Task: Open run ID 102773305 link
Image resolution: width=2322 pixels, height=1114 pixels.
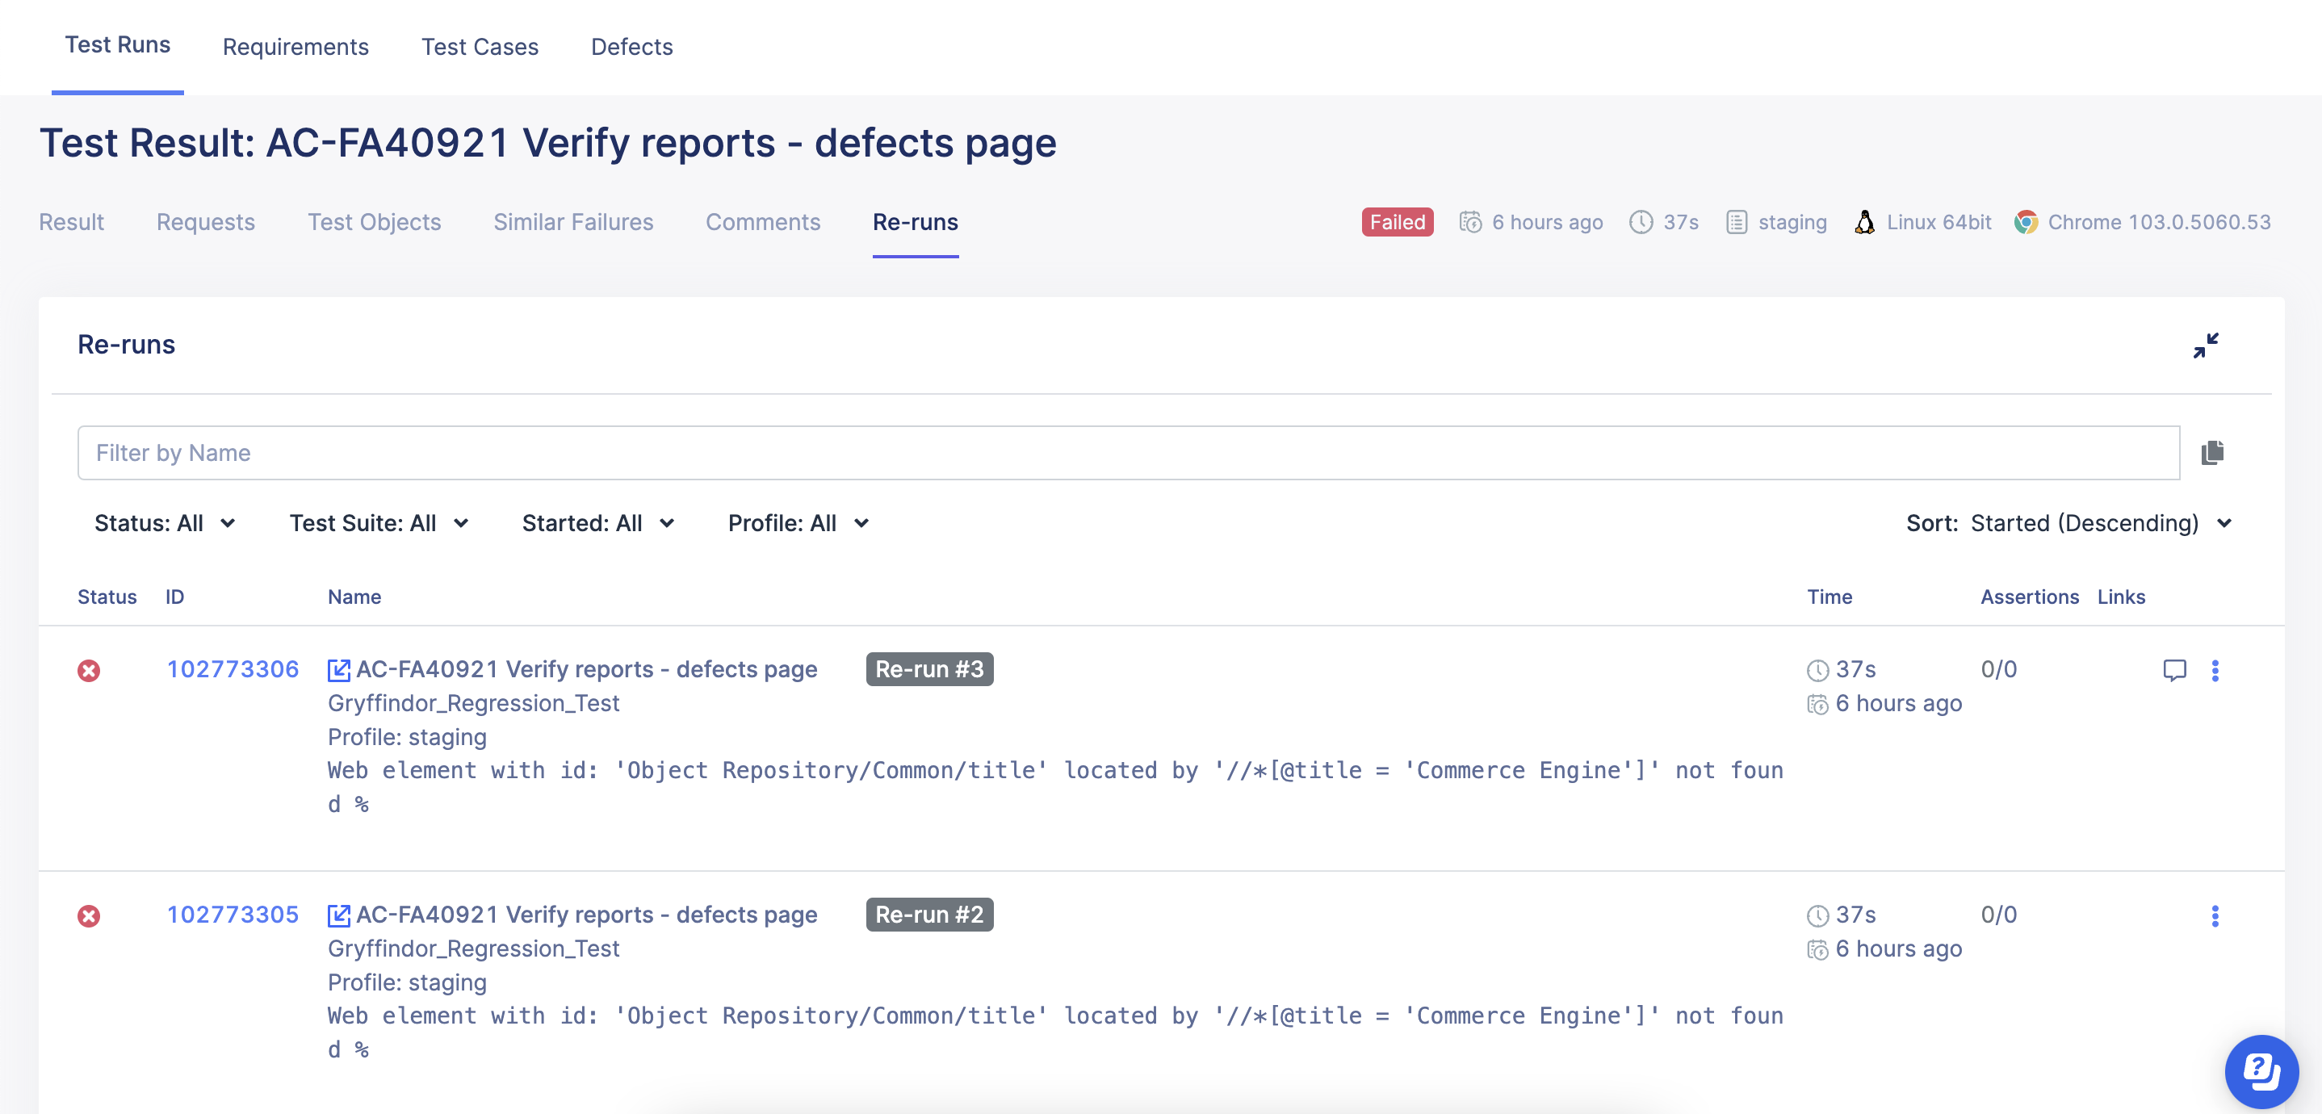Action: (x=233, y=915)
